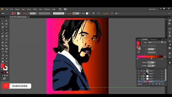Click the Delete Layer trash button
Viewport: 172px width, 97px height.
[163, 84]
